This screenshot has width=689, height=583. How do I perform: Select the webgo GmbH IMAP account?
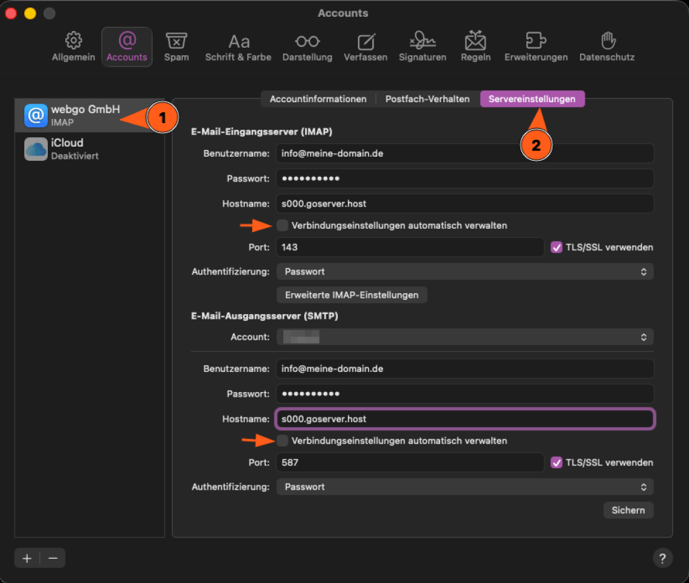89,116
